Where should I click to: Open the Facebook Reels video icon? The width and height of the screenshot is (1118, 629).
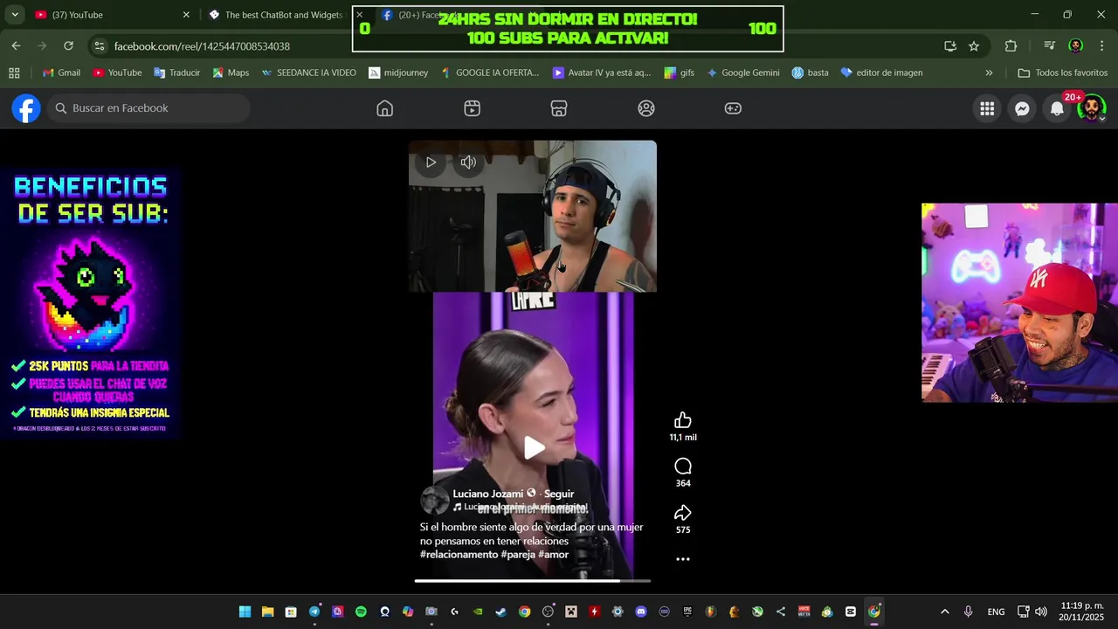click(472, 108)
